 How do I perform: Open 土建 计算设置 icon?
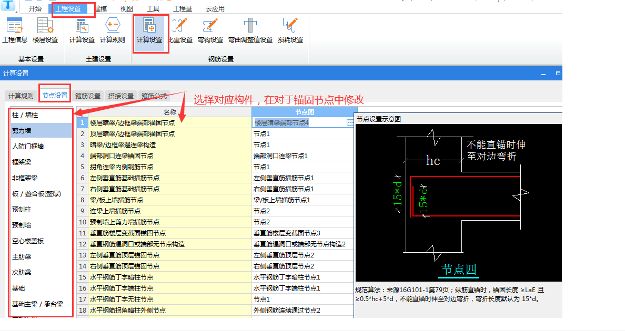pos(82,30)
